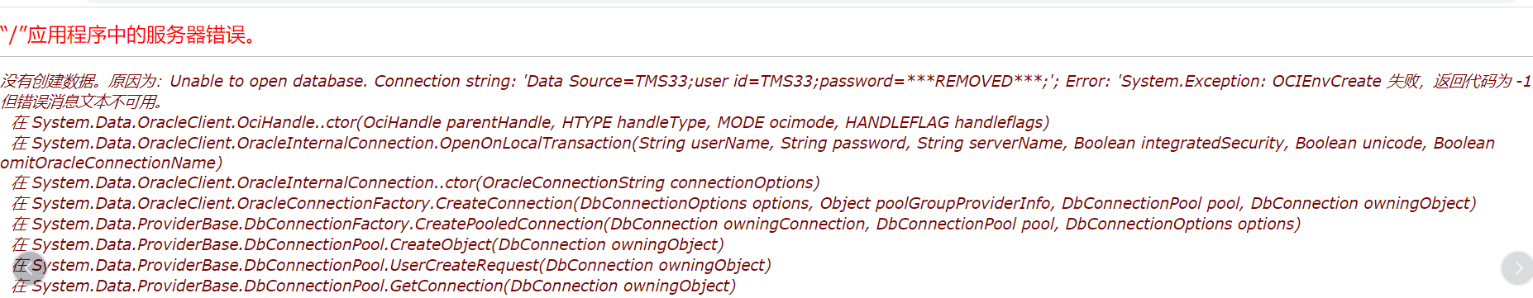
Task: Click 'Unable to open database' text
Action: (x=268, y=81)
